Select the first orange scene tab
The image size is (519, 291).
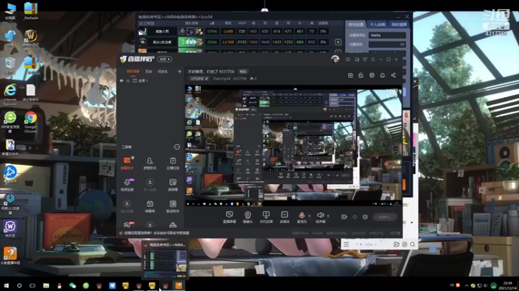[x=133, y=71]
